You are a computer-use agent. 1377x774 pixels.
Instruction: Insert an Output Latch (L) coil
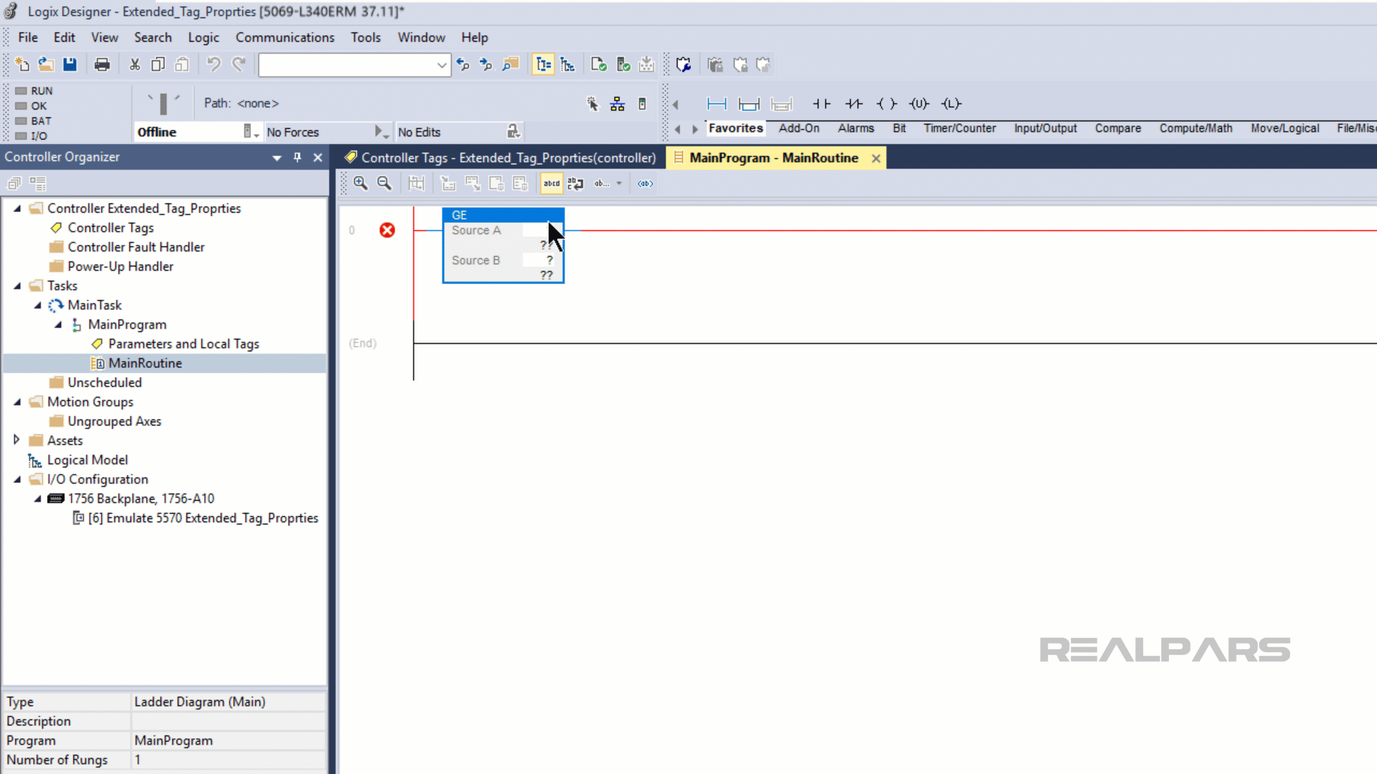(951, 104)
